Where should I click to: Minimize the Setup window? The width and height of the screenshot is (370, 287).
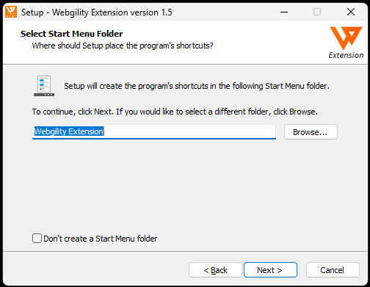click(x=284, y=12)
